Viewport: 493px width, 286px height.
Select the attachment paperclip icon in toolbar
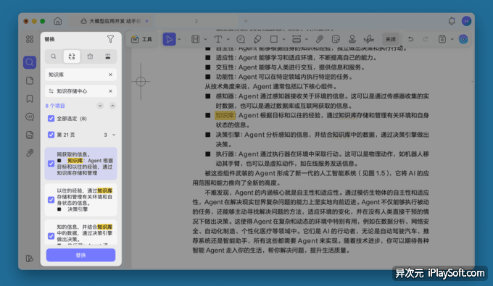coord(320,39)
